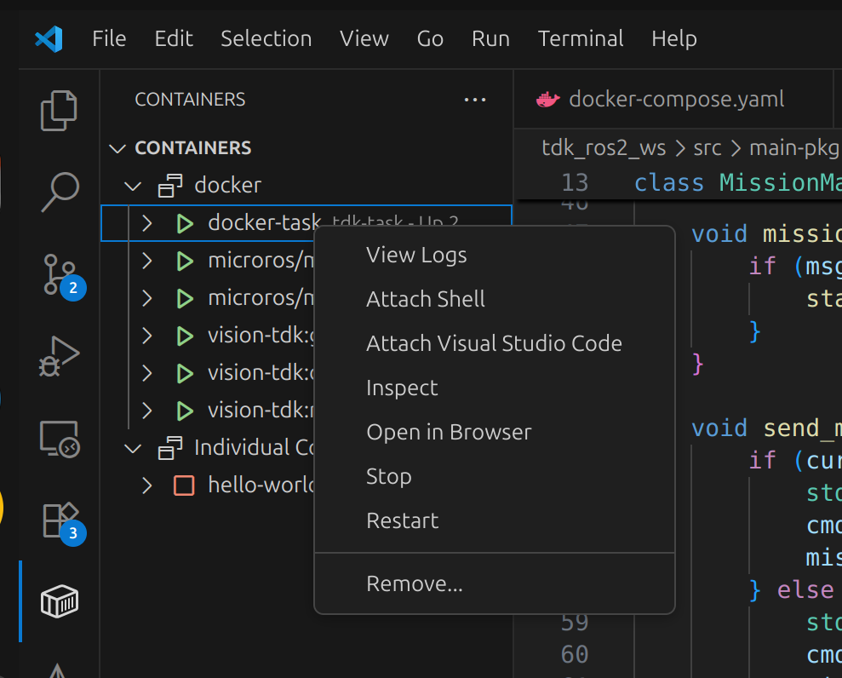
Task: Stop the container via context menu
Action: pyautogui.click(x=389, y=476)
